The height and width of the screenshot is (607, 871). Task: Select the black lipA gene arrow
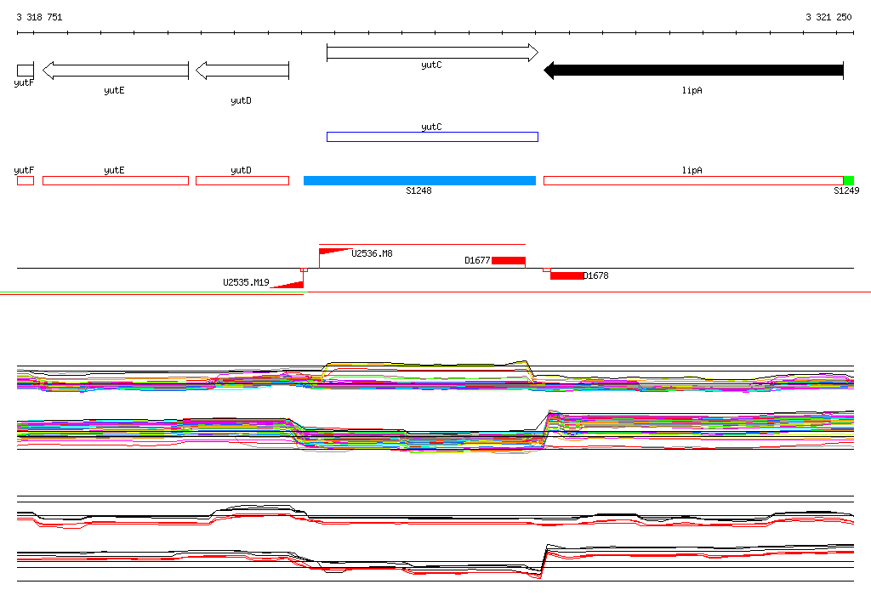(x=693, y=71)
